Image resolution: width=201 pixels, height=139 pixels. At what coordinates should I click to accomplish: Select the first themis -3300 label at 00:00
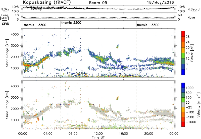35,25
